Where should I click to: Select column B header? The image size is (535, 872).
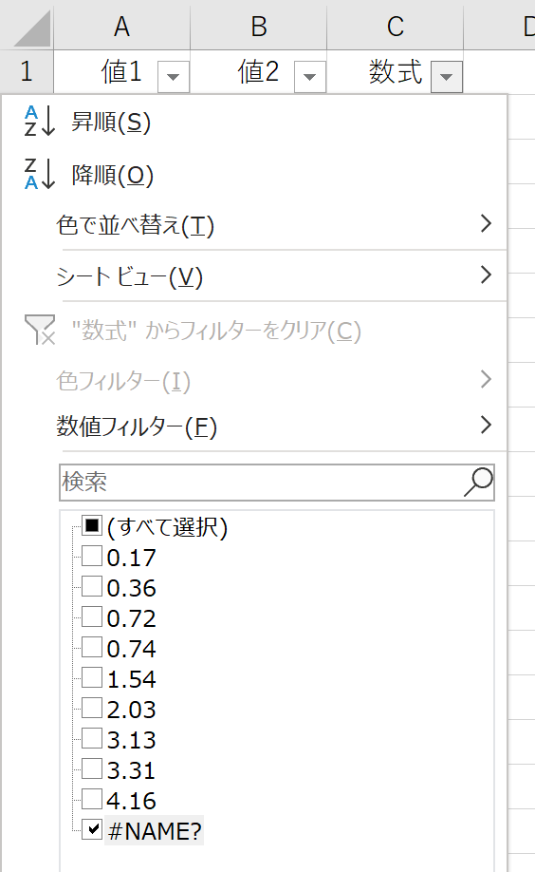click(x=258, y=26)
